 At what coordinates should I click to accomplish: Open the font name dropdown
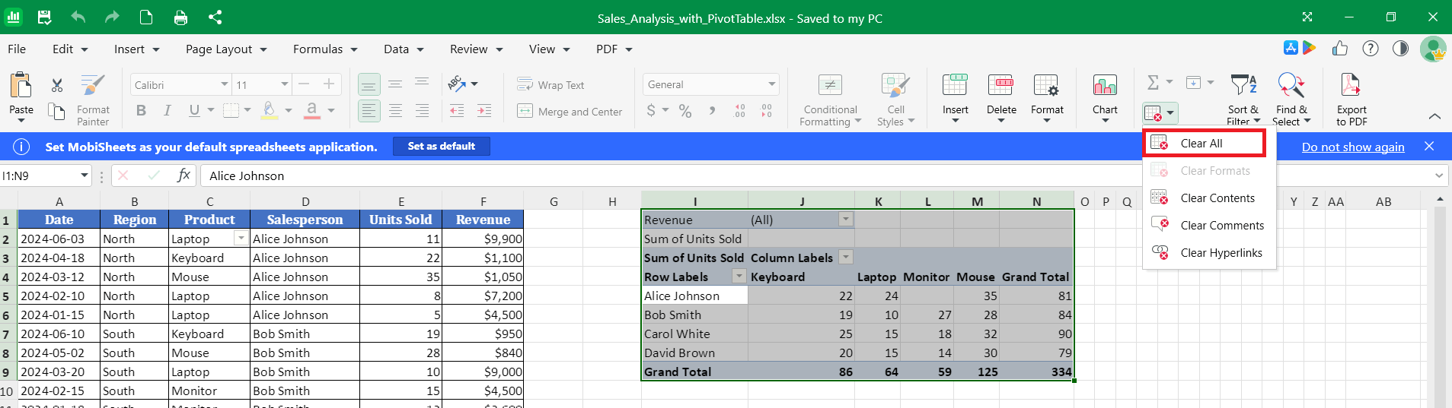[x=225, y=84]
